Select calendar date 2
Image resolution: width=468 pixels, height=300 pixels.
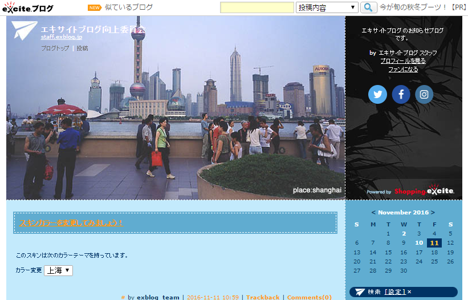(x=404, y=234)
